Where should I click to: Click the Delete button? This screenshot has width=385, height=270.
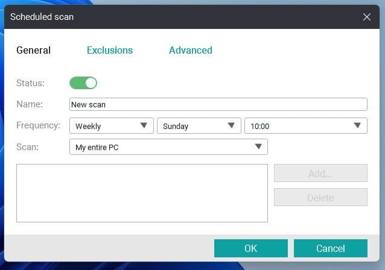[x=320, y=197]
